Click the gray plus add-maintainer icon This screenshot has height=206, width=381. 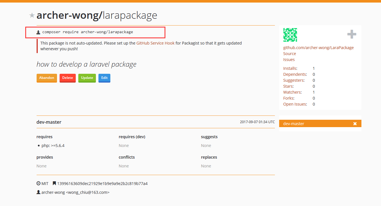click(x=352, y=35)
